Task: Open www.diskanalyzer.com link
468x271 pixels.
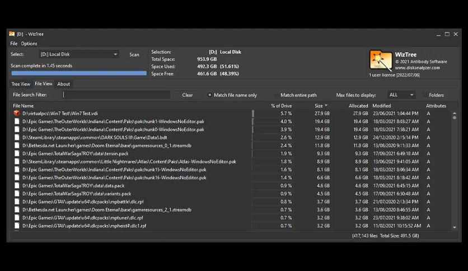Action: pos(417,68)
